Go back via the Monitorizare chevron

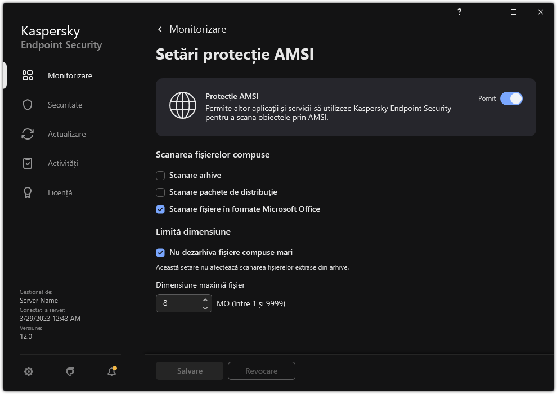click(x=160, y=29)
